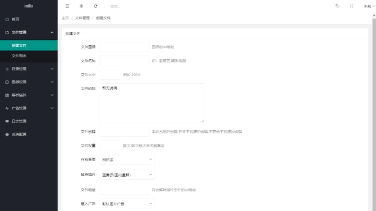Viewport: 376px width, 211px height.
Task: Open the 植入广告 dropdown
Action: [x=127, y=204]
